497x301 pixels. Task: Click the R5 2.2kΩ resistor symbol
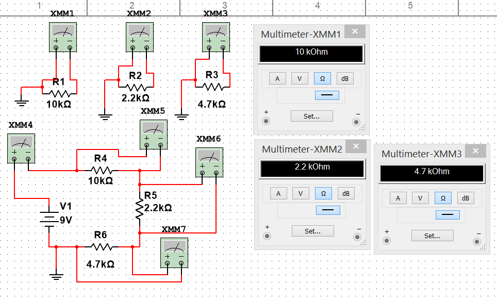click(x=139, y=209)
